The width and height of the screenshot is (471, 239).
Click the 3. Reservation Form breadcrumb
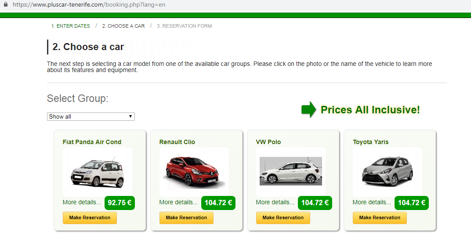tap(184, 26)
